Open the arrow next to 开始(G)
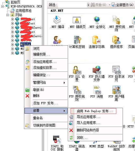135x151 pixels. tap(109, 5)
